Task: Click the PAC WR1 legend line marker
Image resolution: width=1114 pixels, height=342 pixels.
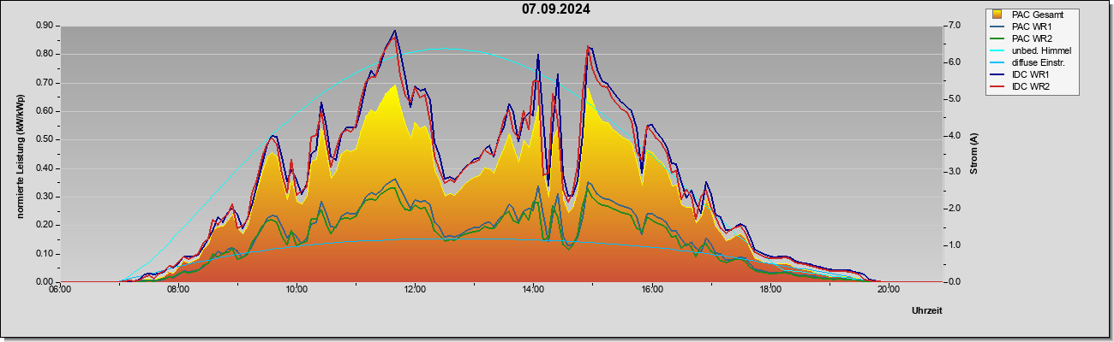Action: click(997, 27)
